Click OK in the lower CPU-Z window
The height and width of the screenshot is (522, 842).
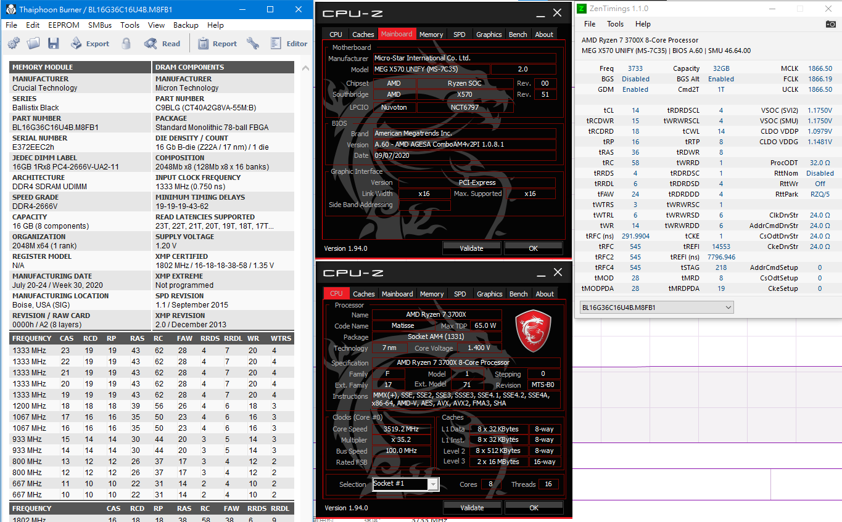(x=534, y=508)
